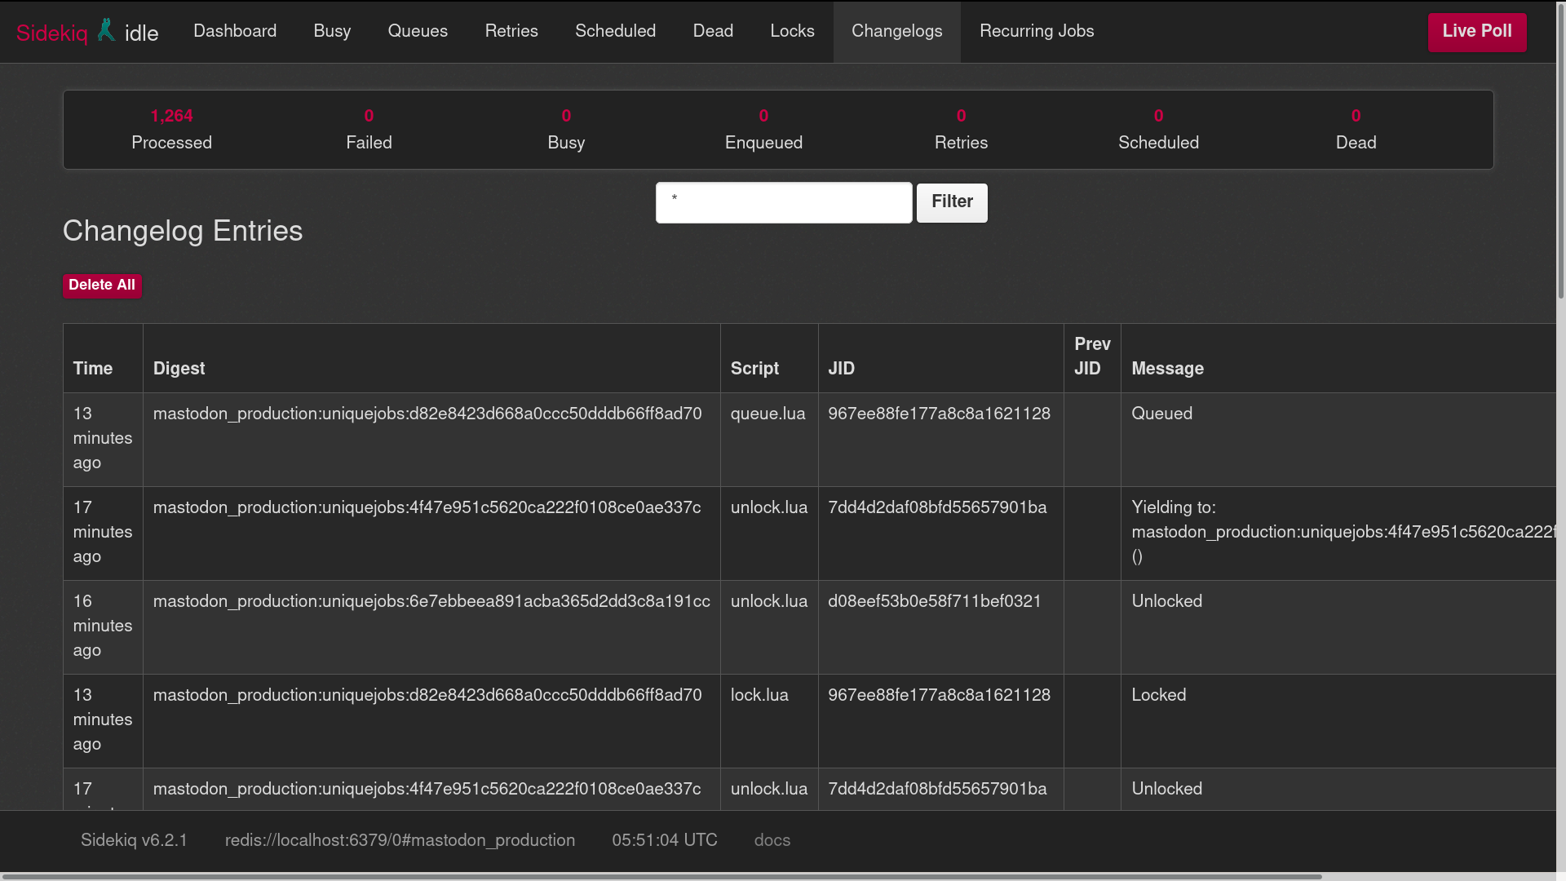The width and height of the screenshot is (1566, 881).
Task: Select the Recurring Jobs tab
Action: pyautogui.click(x=1037, y=31)
